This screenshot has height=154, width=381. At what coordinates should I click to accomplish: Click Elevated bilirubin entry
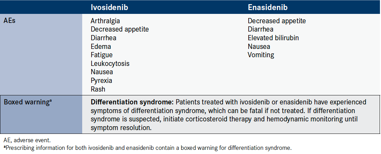pyautogui.click(x=273, y=38)
